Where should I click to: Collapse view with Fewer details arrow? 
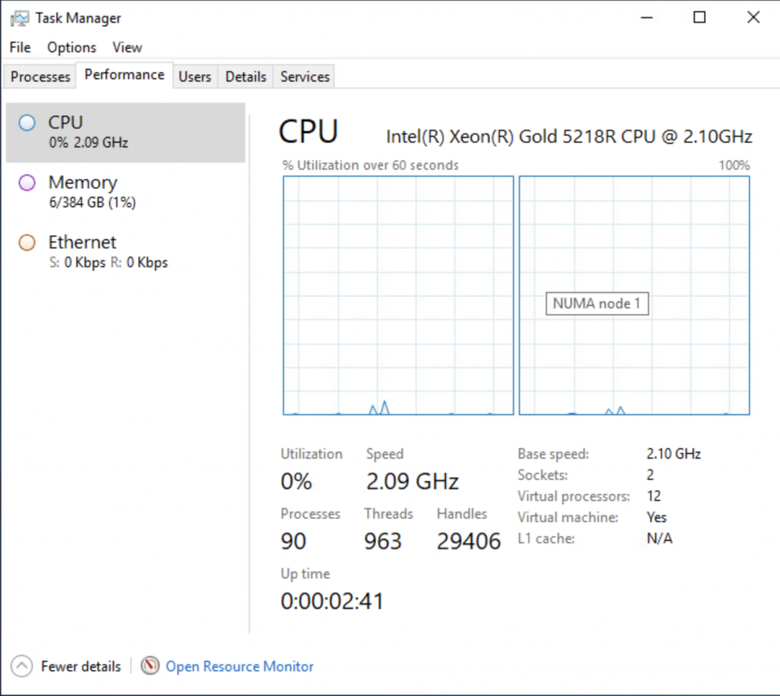(22, 666)
